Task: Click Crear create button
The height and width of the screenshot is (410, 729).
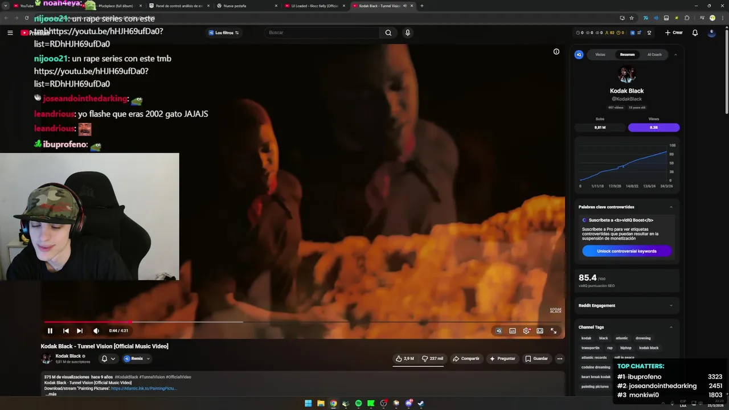Action: click(x=674, y=32)
